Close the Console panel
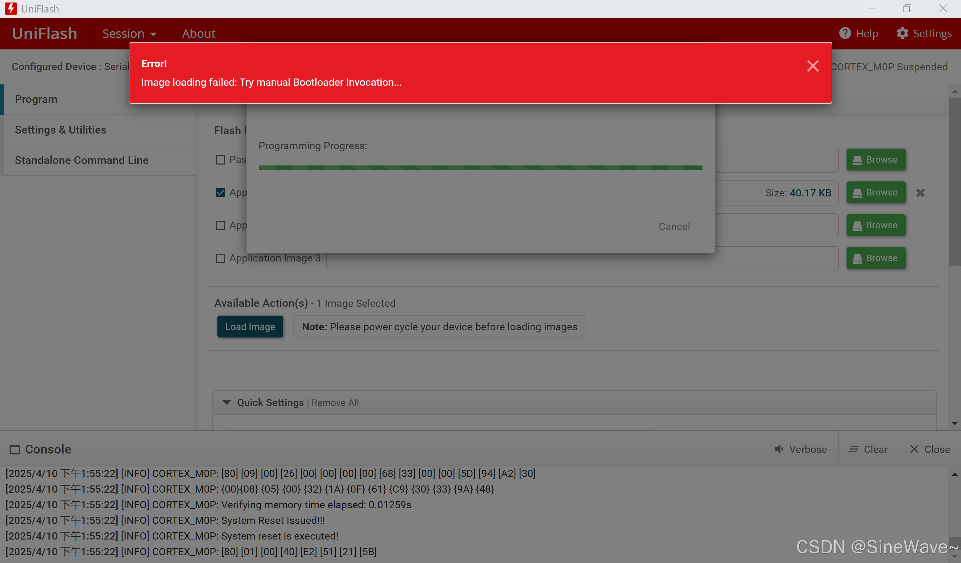This screenshot has height=563, width=961. pos(929,449)
